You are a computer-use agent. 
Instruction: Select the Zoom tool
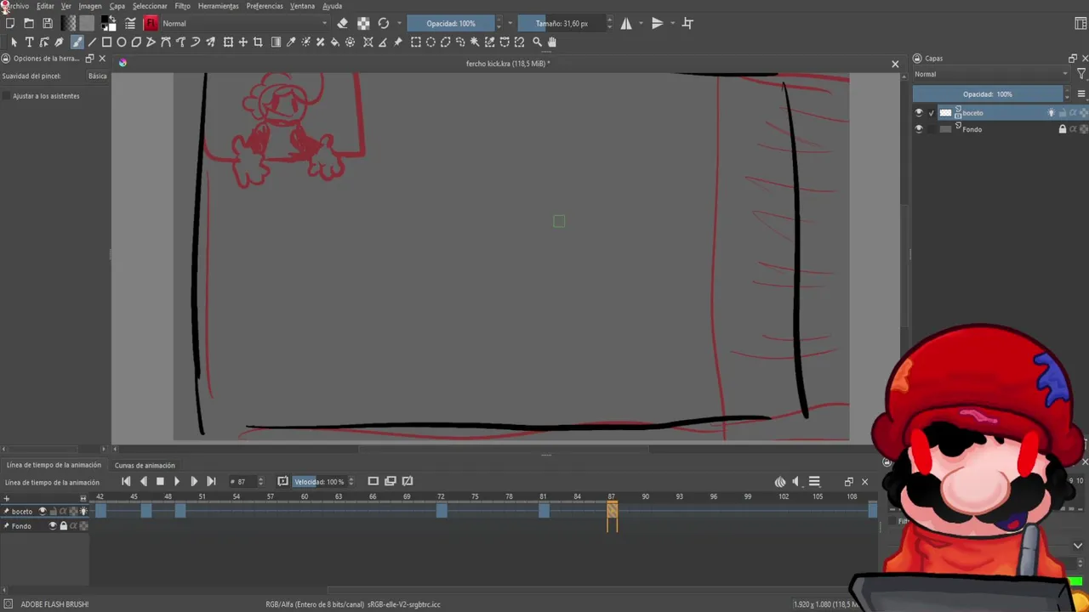[x=537, y=42]
